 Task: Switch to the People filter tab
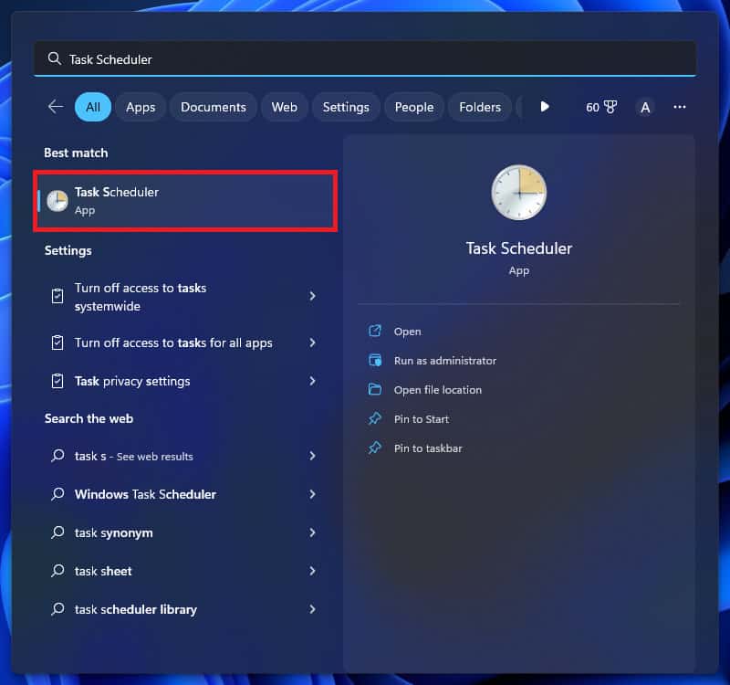pyautogui.click(x=414, y=107)
